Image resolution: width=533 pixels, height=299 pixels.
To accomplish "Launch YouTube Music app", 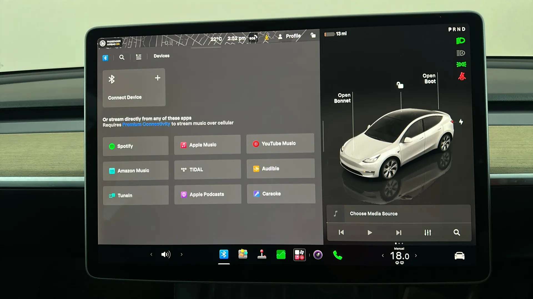I will tap(280, 143).
